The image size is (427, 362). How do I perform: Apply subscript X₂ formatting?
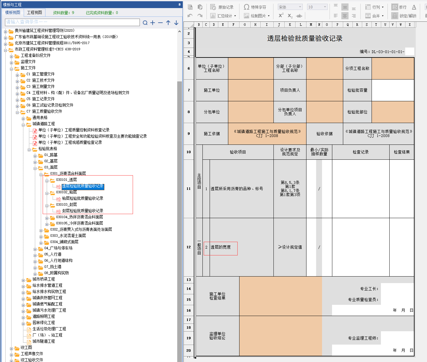tap(290, 16)
